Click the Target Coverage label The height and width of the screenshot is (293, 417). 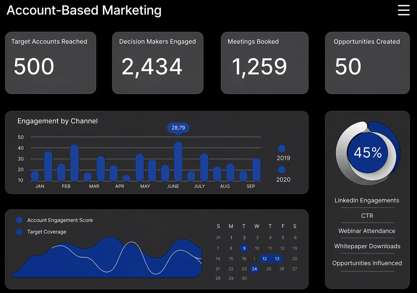click(47, 232)
